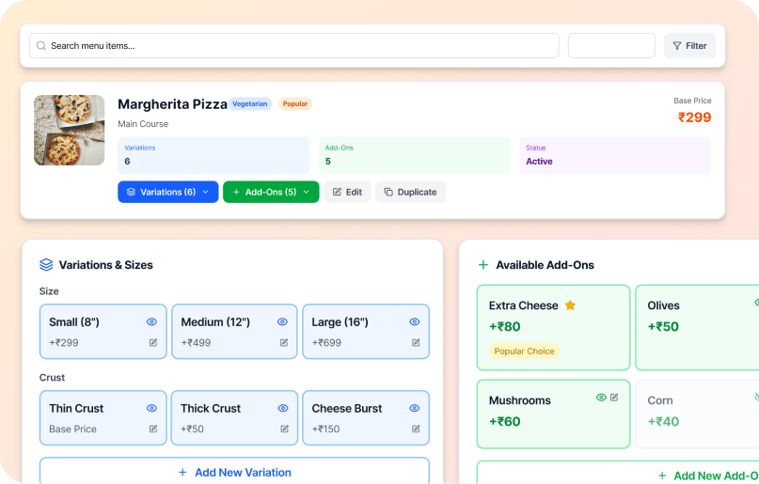Click the edit icon on Cheese Burst card
Viewport: 759px width, 484px height.
415,429
